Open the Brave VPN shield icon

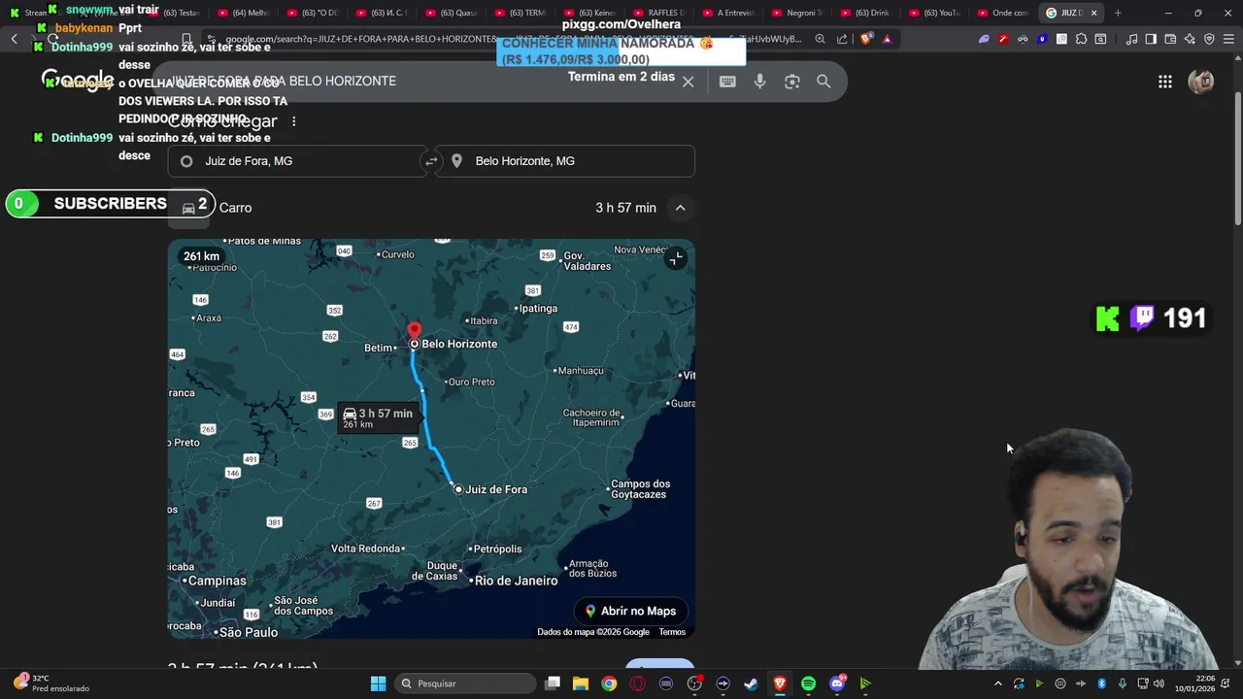[1209, 39]
